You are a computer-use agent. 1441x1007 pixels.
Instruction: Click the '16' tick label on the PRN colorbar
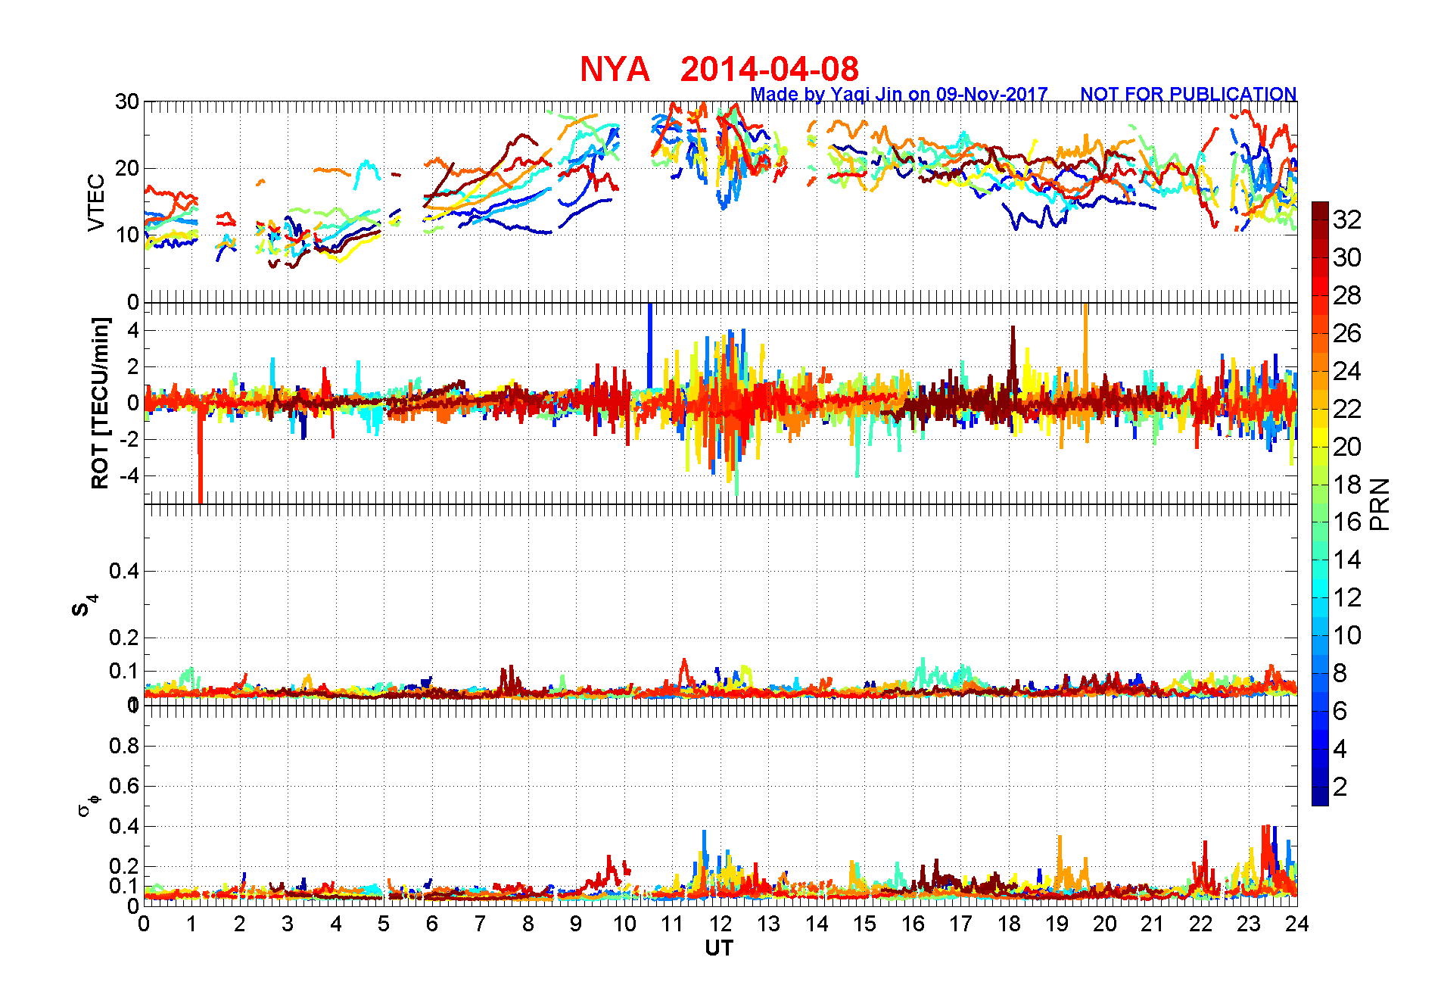coord(1347,522)
